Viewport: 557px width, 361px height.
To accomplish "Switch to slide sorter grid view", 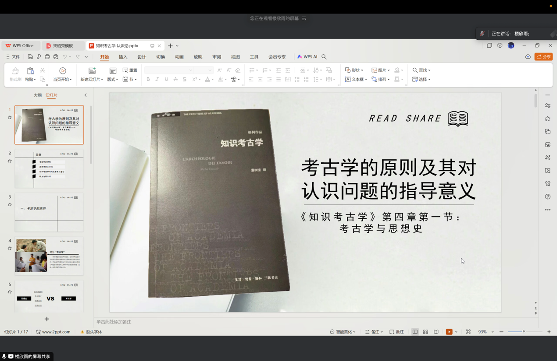I will point(425,332).
